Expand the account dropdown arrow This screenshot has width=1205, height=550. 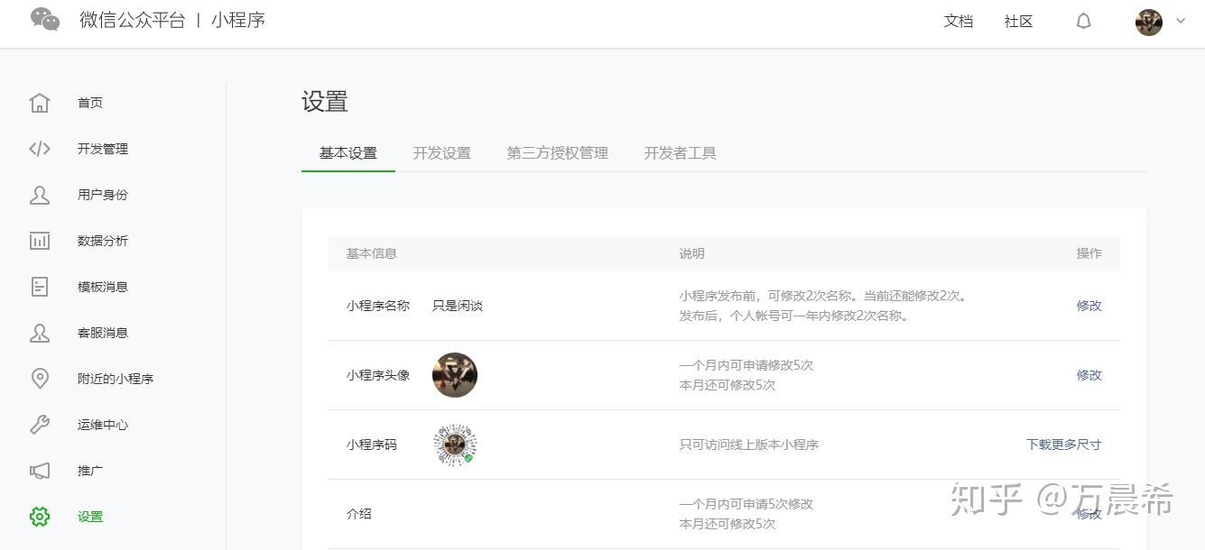1180,22
